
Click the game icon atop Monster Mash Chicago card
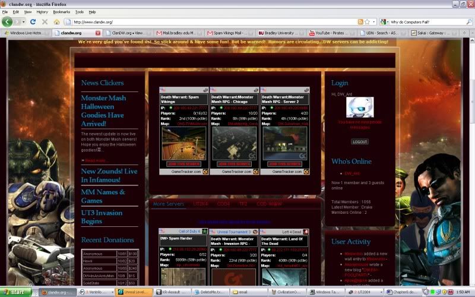[x=256, y=90]
